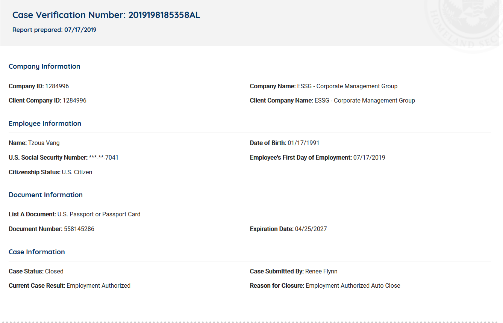Click the employee name Tzoua Vang

[x=44, y=143]
